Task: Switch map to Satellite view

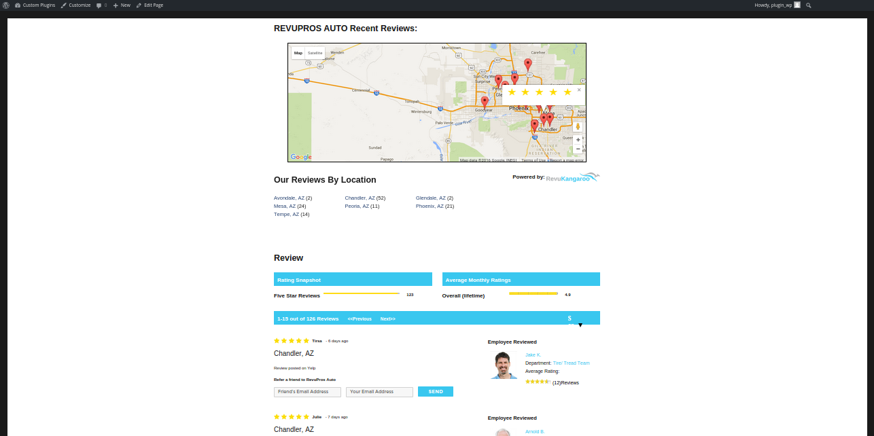Action: coord(315,53)
